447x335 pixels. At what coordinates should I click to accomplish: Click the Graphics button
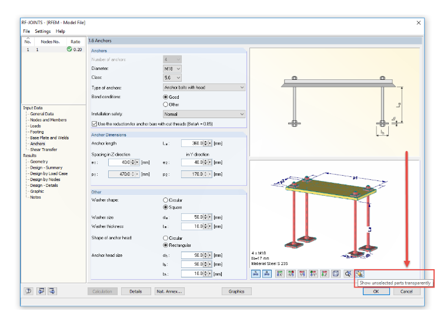coord(236,292)
